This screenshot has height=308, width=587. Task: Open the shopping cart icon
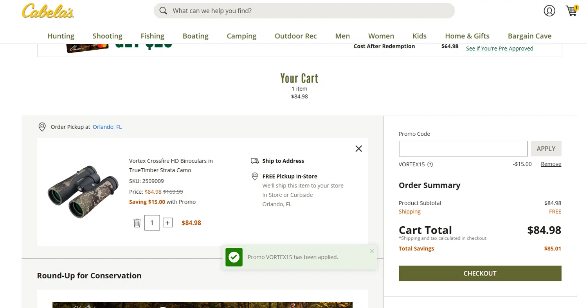572,11
